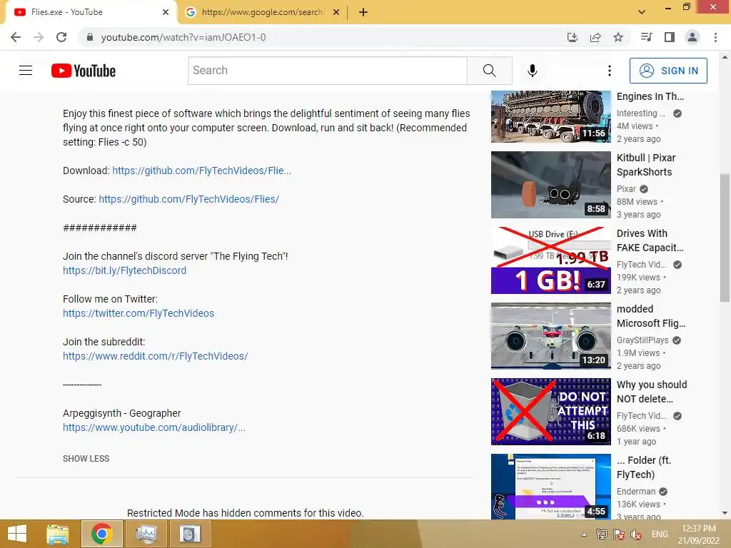Screen dimensions: 731x548
Task: Open the taskbar clock 12:37 PM
Action: tap(698, 534)
